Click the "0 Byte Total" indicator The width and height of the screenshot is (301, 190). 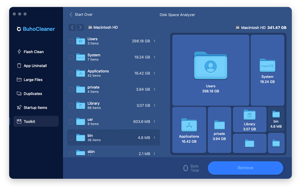[x=191, y=168]
